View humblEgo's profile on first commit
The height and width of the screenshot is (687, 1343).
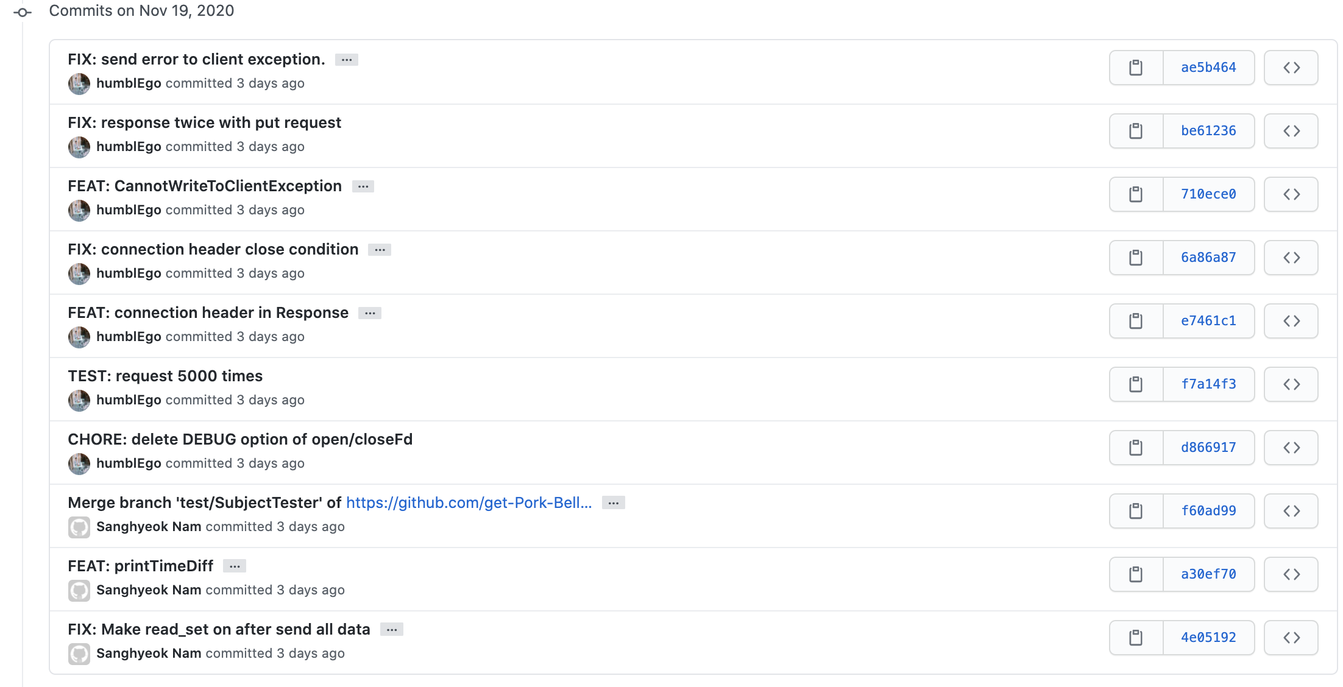click(x=129, y=83)
